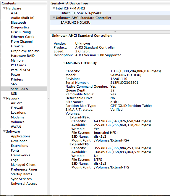The width and height of the screenshot is (170, 196).
Task: Select Fonts in the sidebar
Action: pos(15,150)
